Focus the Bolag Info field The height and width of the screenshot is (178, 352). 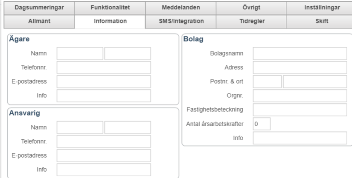pyautogui.click(x=300, y=138)
